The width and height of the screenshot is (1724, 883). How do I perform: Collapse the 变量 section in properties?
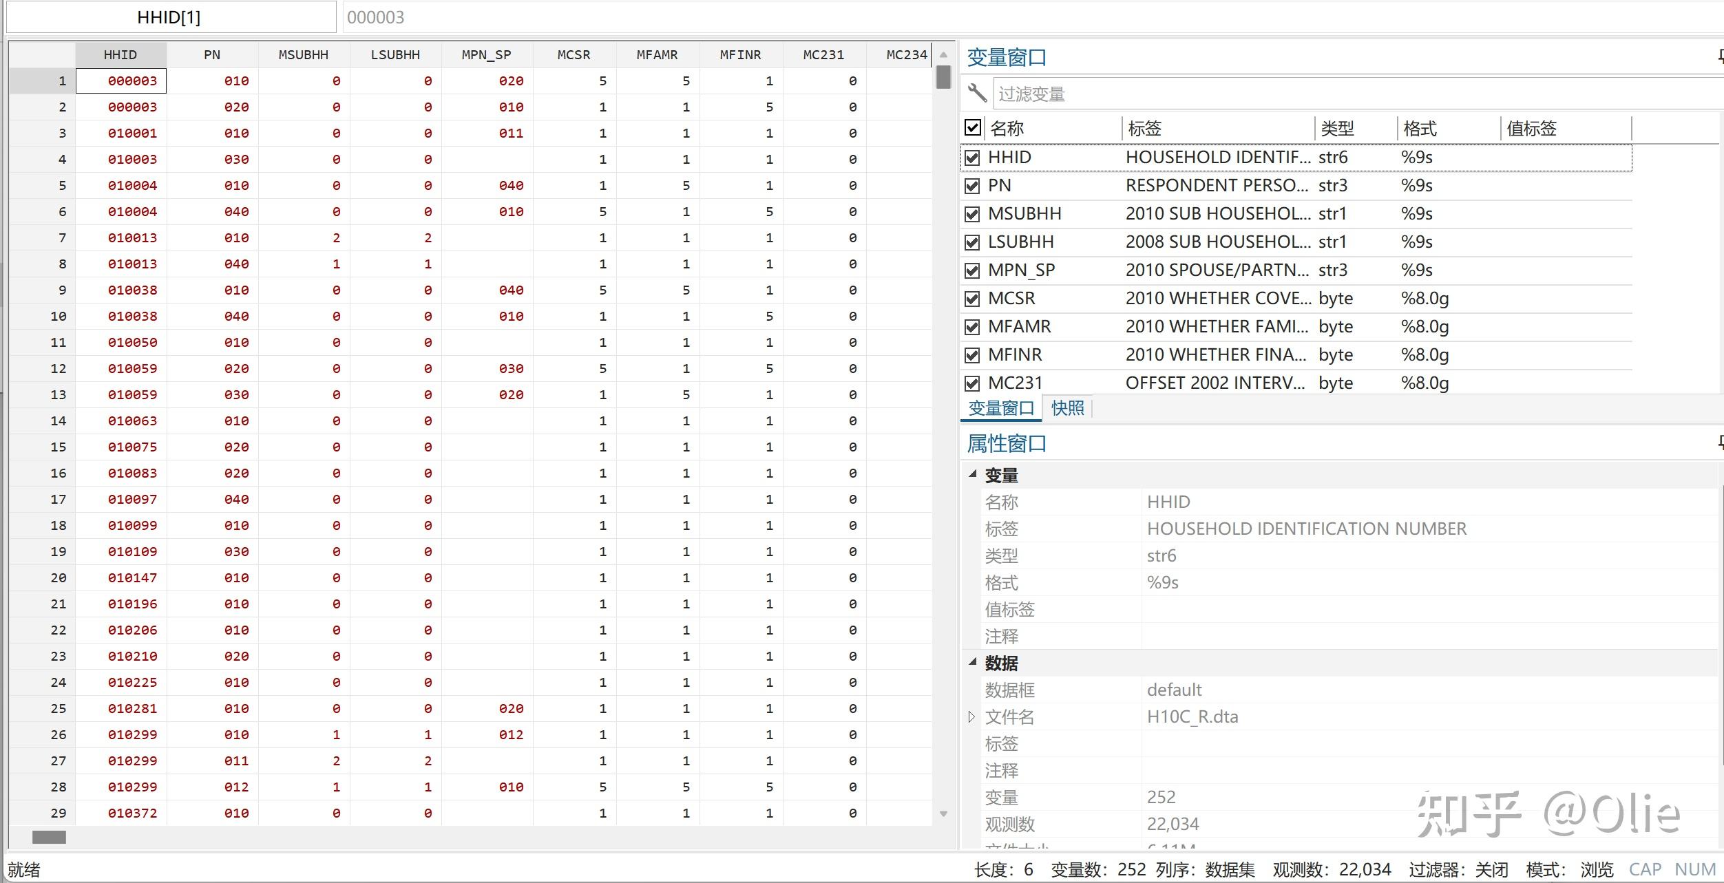pos(972,475)
